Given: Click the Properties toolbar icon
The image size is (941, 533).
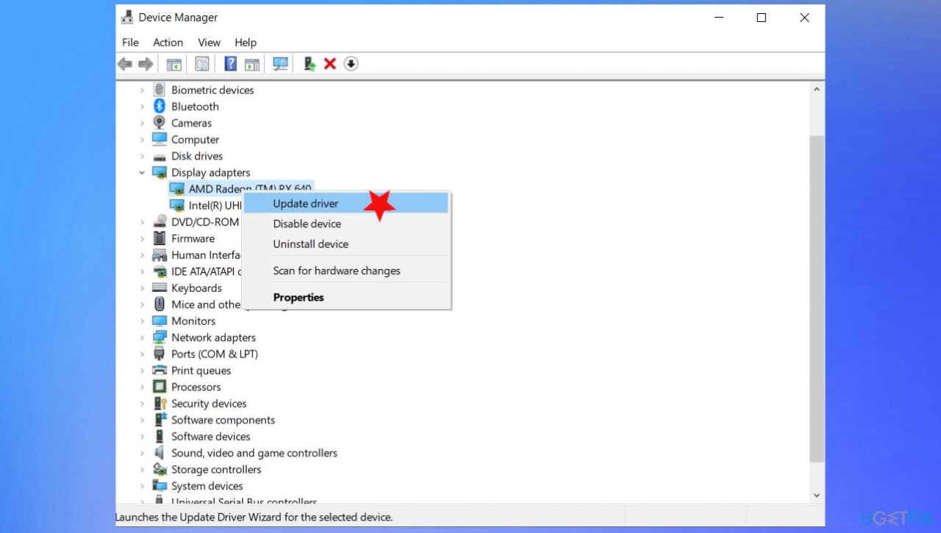Looking at the screenshot, I should pos(202,64).
